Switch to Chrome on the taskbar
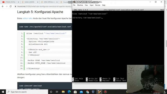 pyautogui.click(x=87, y=92)
